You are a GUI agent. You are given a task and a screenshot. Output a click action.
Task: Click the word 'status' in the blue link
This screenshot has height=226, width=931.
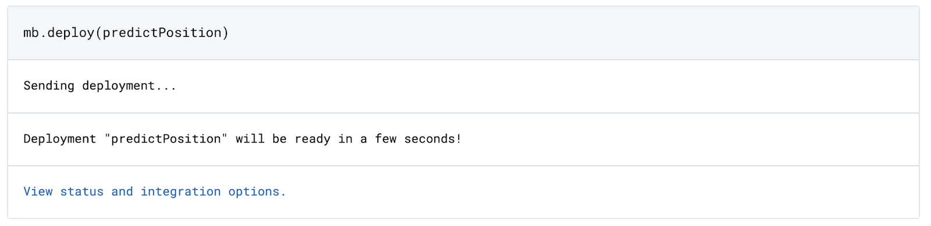82,192
